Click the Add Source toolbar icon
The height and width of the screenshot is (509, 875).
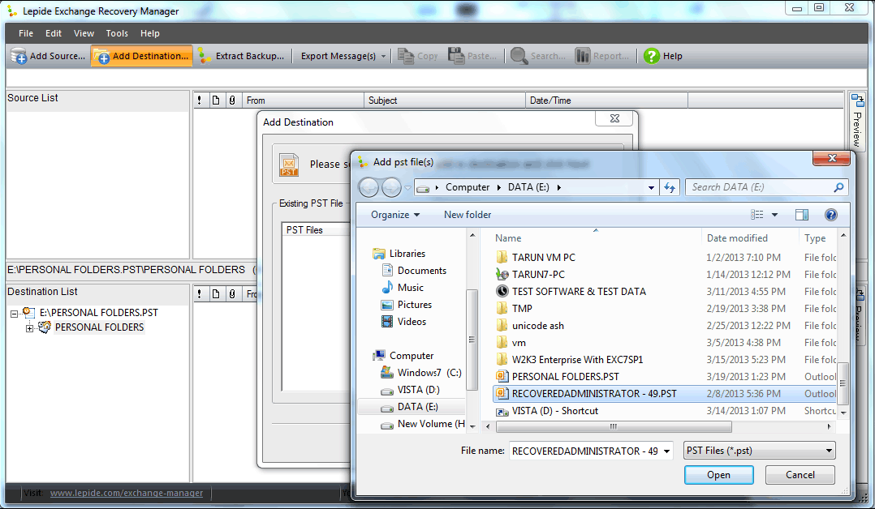(x=19, y=56)
